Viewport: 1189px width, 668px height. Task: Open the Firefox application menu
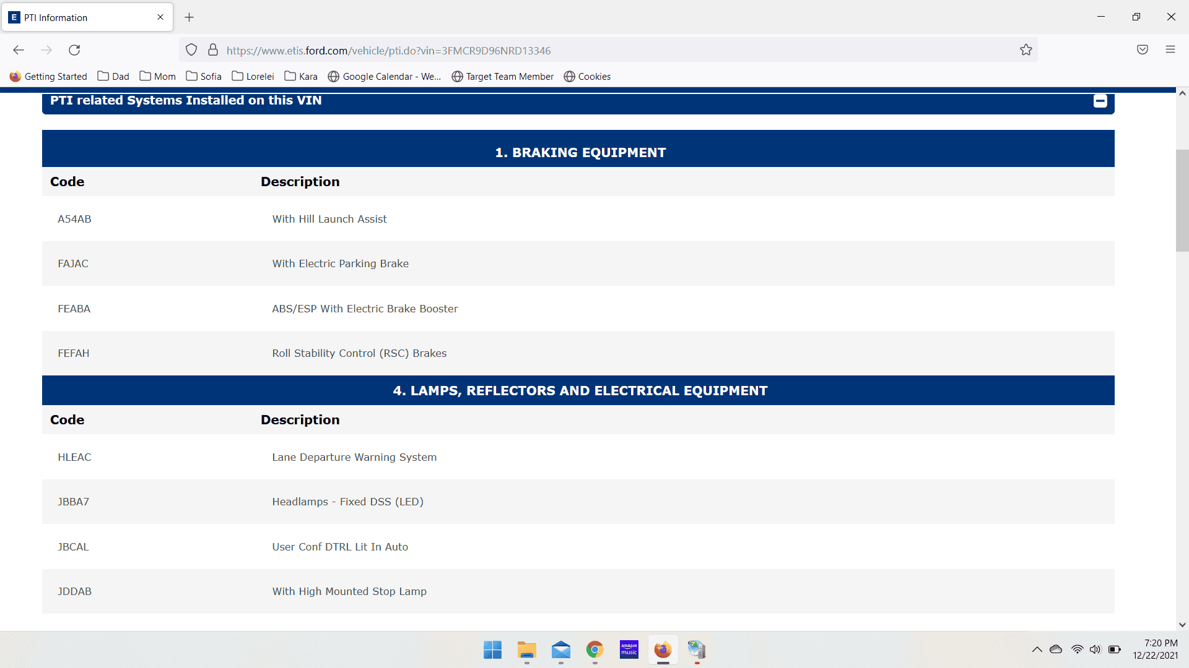tap(1170, 50)
